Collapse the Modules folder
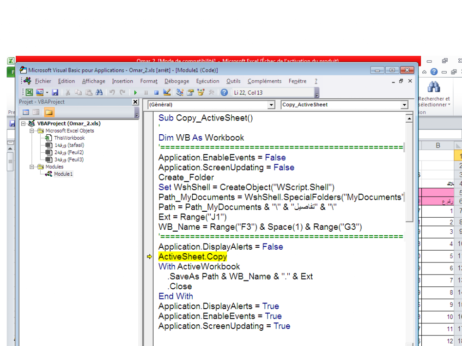Screen dimensions: 462x346 [x=31, y=167]
